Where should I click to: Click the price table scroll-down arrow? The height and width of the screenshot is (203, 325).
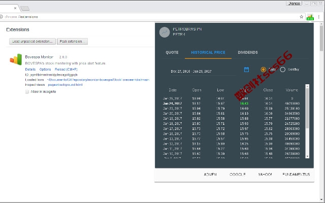[x=307, y=156]
